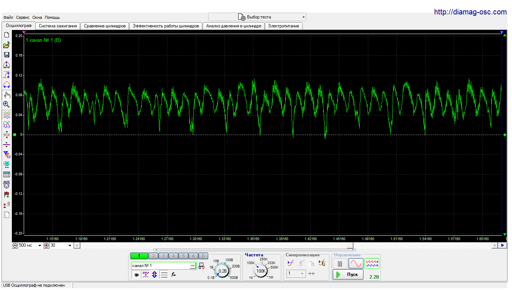Click the purple line with arrows icon
Image resolution: width=512 pixels, height=290 pixels.
(6, 144)
